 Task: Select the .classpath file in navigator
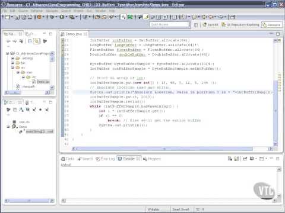tap(26, 86)
